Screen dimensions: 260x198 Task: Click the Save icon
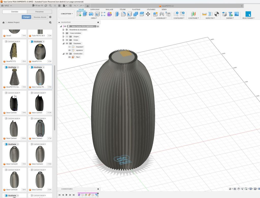70,6
